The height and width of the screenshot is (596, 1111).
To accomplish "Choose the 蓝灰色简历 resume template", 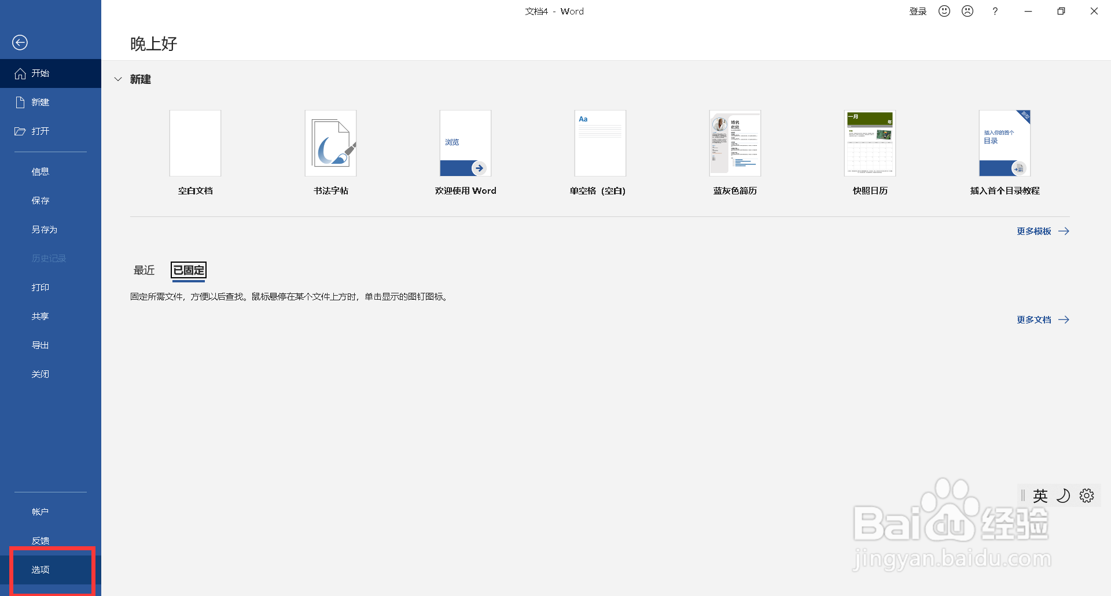I will click(735, 143).
